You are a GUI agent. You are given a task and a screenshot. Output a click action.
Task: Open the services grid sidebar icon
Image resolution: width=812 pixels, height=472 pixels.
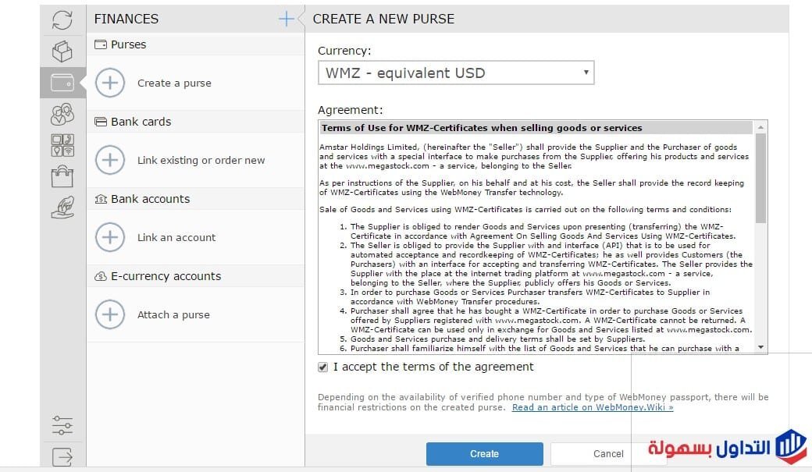click(x=62, y=145)
